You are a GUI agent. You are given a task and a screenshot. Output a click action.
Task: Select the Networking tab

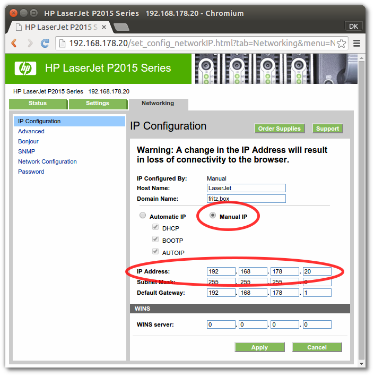(x=158, y=104)
